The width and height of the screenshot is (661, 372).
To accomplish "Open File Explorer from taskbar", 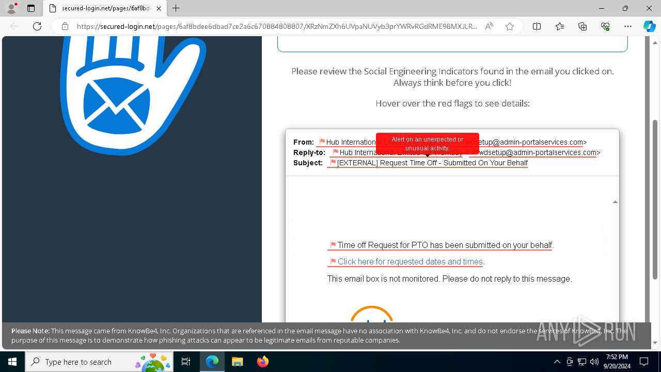I will click(237, 362).
